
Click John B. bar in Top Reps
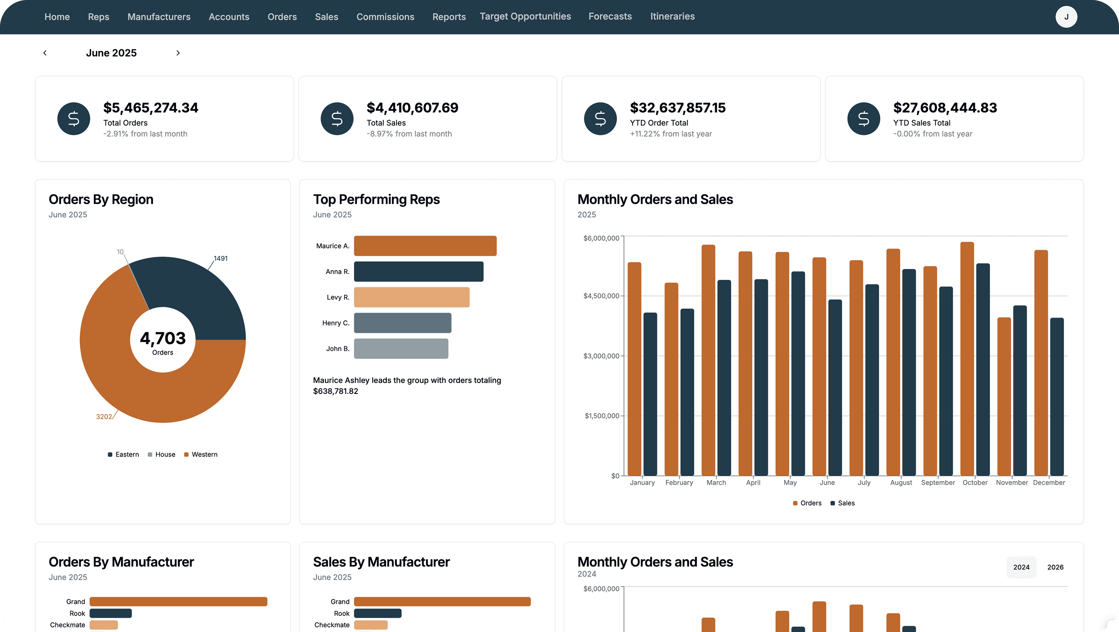[401, 348]
